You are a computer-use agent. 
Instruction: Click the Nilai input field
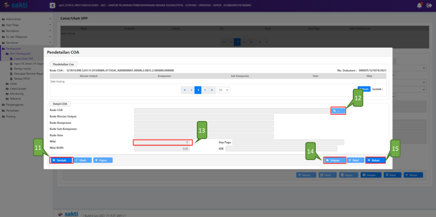[x=162, y=142]
